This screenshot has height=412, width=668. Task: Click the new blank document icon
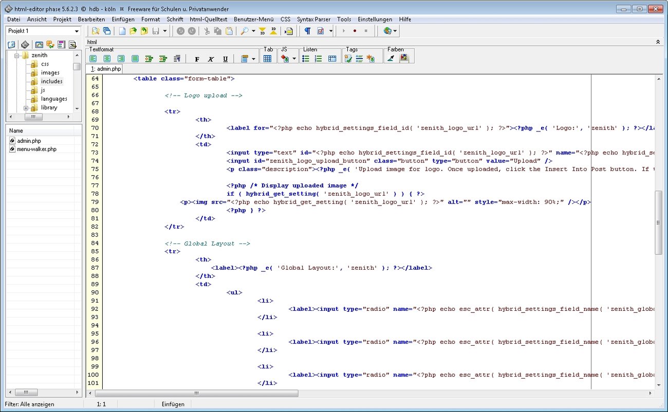pyautogui.click(x=122, y=31)
